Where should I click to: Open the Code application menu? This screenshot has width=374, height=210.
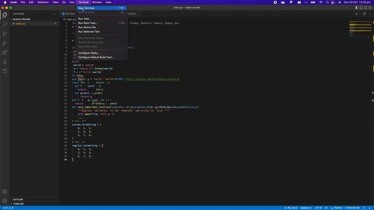point(13,2)
